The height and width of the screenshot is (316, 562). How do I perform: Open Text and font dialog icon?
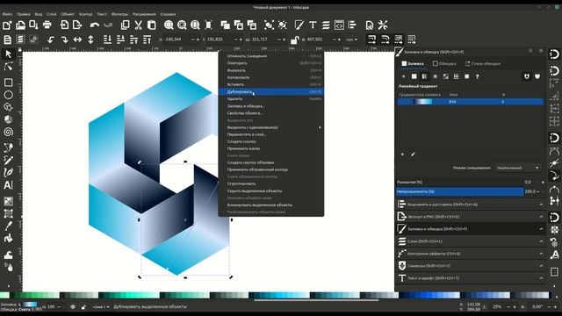click(313, 25)
